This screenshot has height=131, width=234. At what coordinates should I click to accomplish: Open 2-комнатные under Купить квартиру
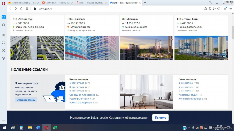[x=76, y=87]
